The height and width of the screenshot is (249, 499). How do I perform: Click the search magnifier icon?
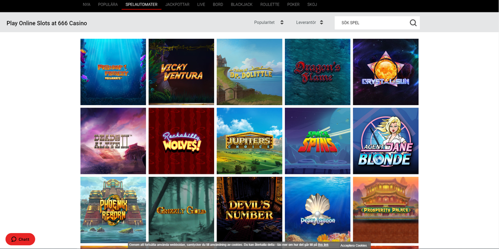coord(413,23)
